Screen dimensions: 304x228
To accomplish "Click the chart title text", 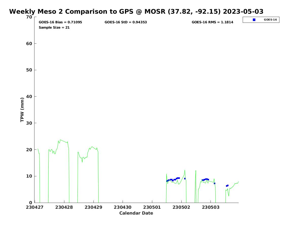I will click(136, 12).
